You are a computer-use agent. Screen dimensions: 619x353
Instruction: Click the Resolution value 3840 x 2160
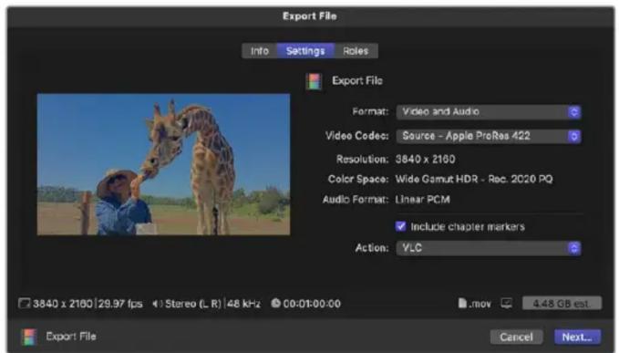pyautogui.click(x=425, y=159)
